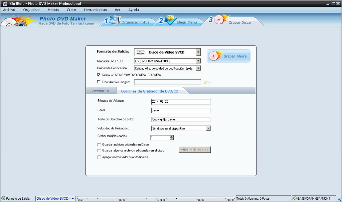Go to the Grabar Disco step tab
Viewport: 342px width, 202px height.
233,21
